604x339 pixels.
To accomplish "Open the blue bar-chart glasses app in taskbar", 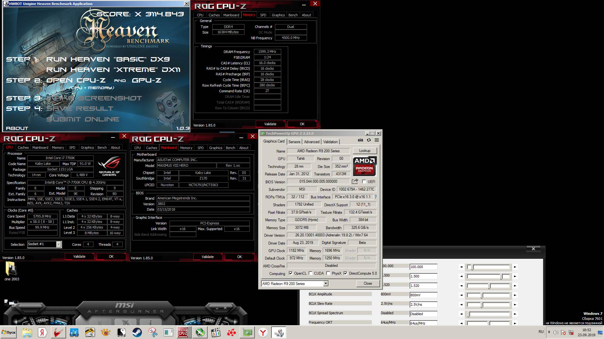I will pos(74,332).
